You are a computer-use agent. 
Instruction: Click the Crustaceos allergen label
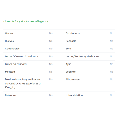tap(73, 33)
